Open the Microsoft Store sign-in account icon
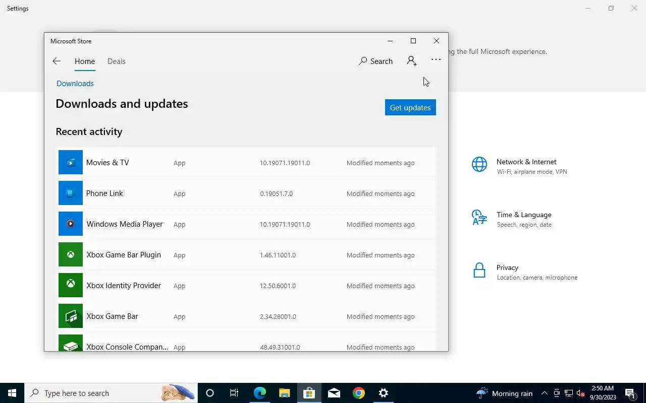The height and width of the screenshot is (403, 646). coord(412,61)
